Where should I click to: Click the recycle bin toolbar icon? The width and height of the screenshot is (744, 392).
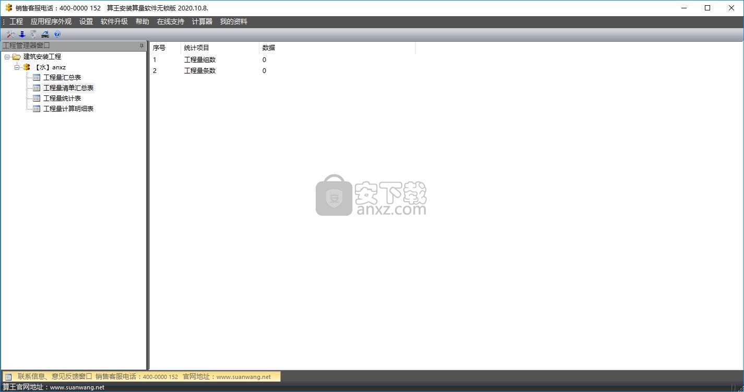[x=33, y=34]
